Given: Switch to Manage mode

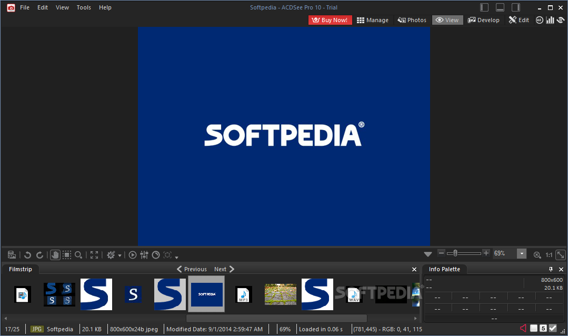Looking at the screenshot, I should click(372, 20).
